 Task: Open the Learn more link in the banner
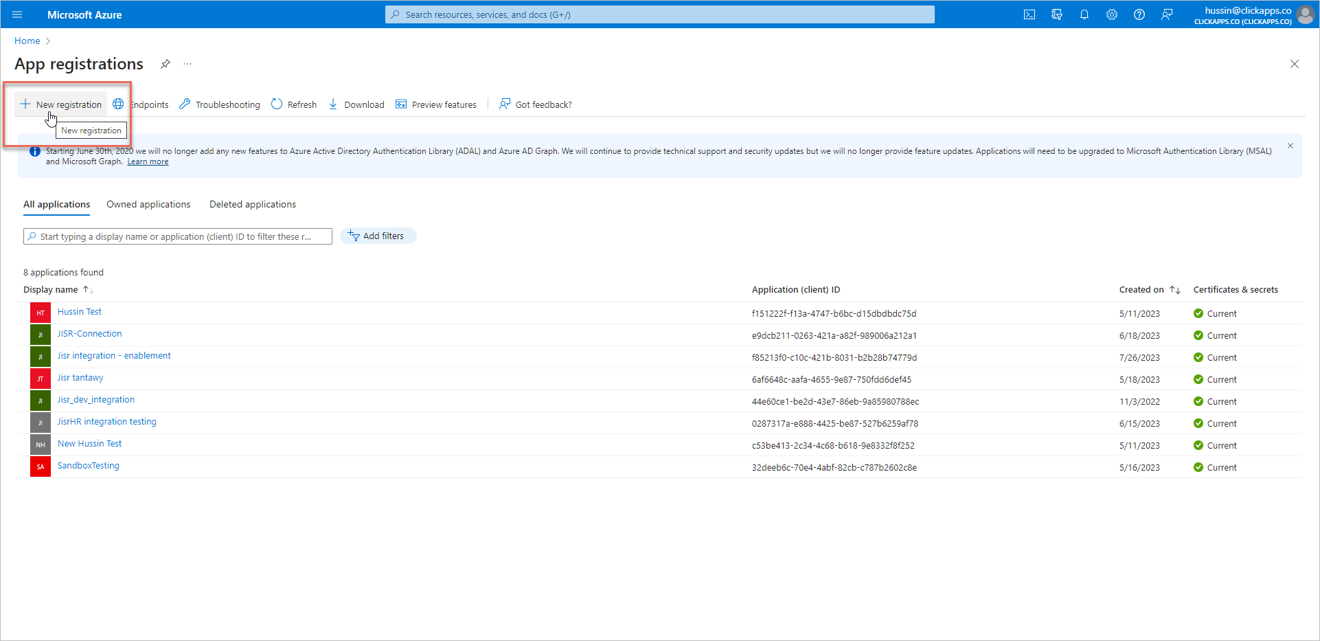[x=148, y=162]
